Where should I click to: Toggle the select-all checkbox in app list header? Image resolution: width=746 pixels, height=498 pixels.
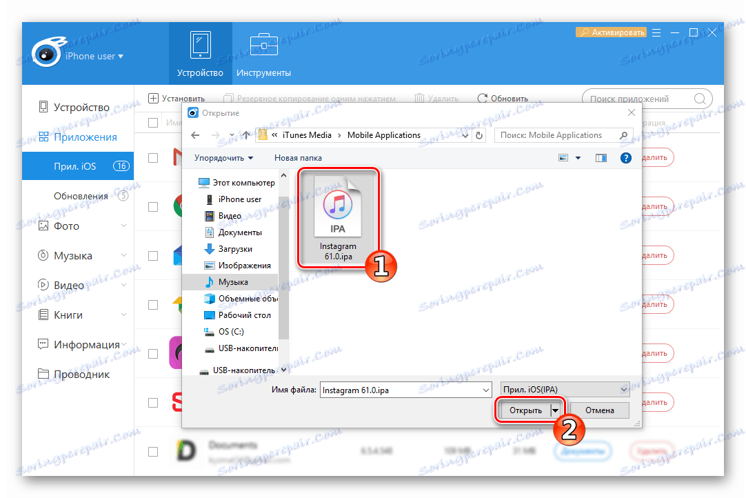[153, 122]
